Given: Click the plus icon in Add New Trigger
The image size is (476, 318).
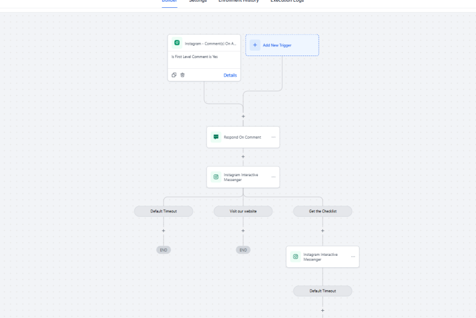Looking at the screenshot, I should click(x=255, y=45).
